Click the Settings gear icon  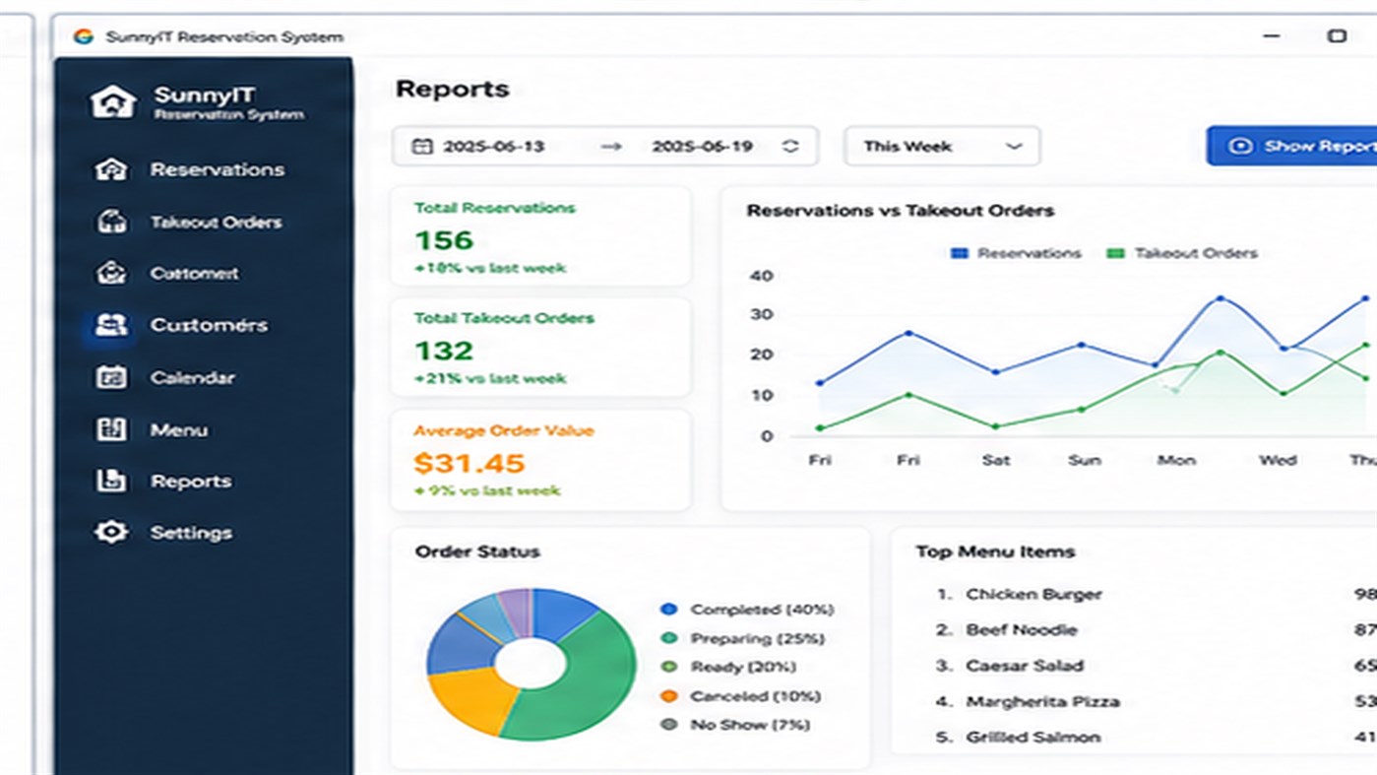[x=111, y=533]
